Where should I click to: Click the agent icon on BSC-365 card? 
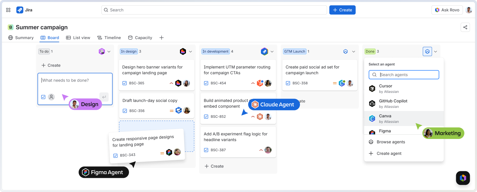(178, 83)
